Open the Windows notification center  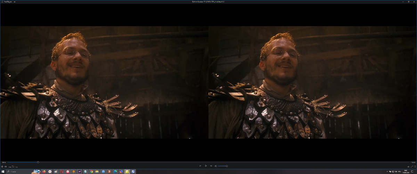click(x=412, y=172)
